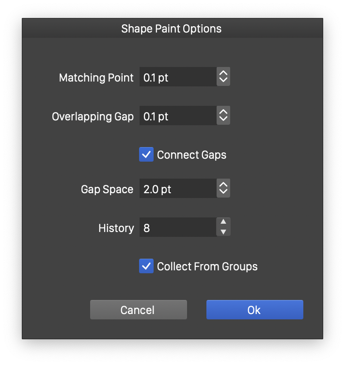The height and width of the screenshot is (365, 345).
Task: Click the Overlapping Gap label
Action: 93,116
